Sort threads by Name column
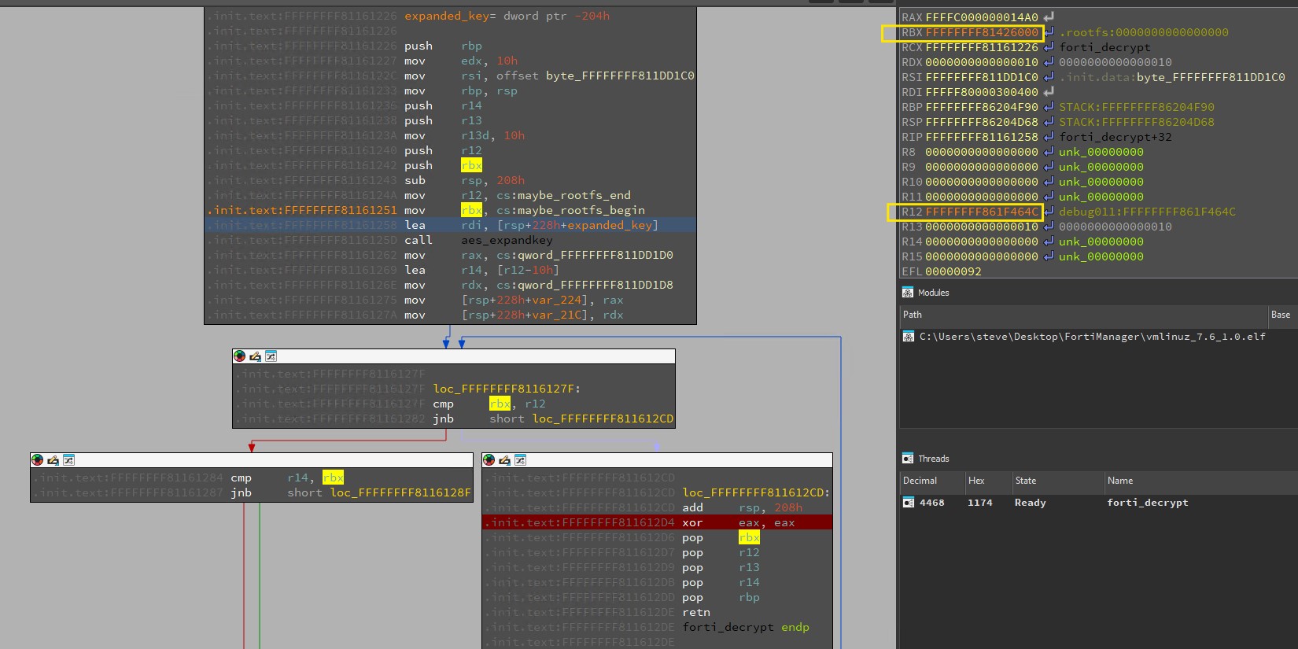 [1201, 481]
